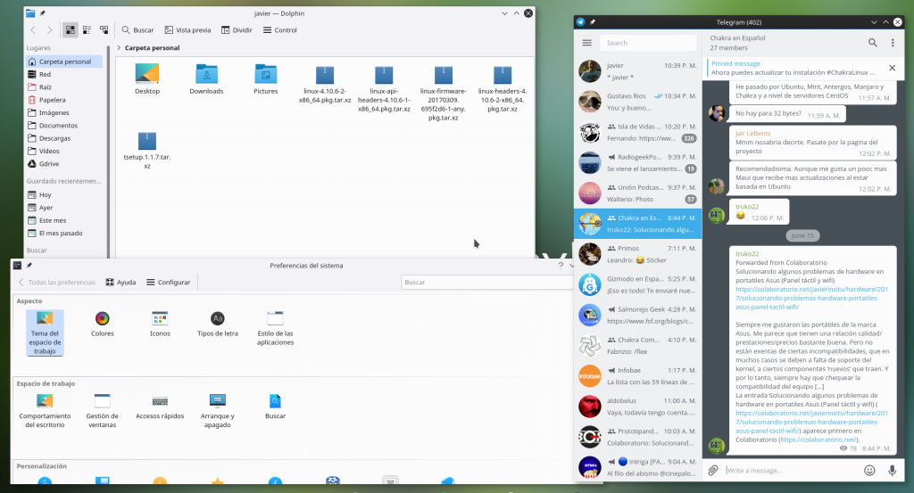Open chat options three-dot menu
This screenshot has width=914, height=493.
point(893,43)
